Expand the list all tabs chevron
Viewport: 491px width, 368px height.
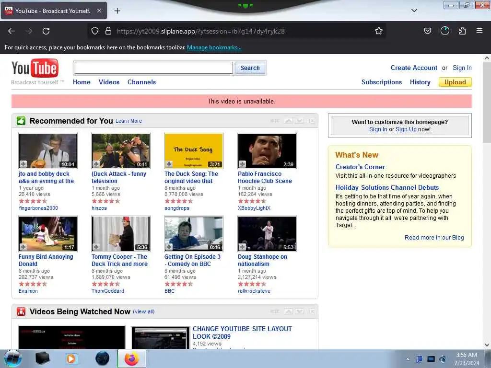(414, 11)
